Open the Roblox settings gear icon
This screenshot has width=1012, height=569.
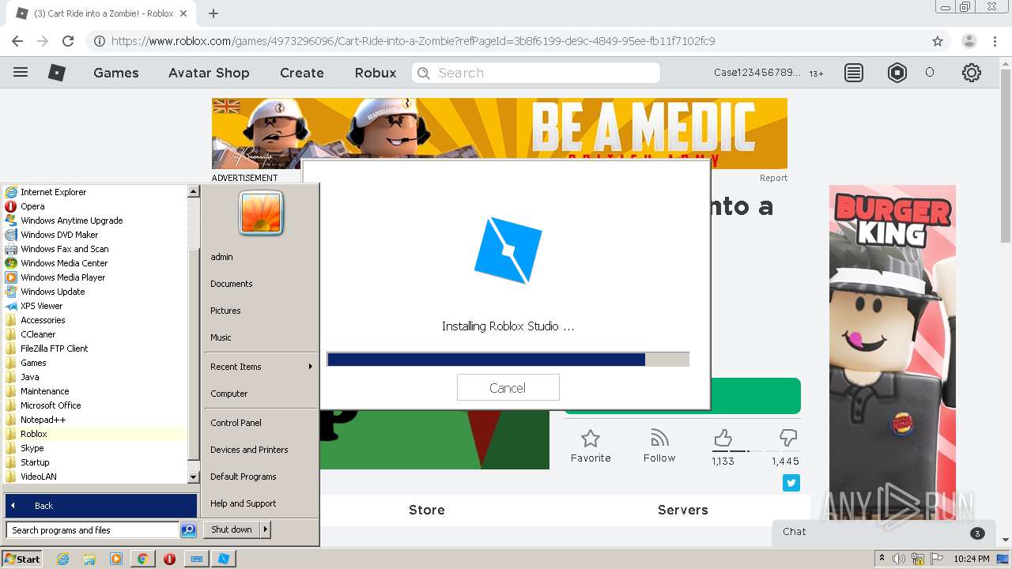[972, 73]
